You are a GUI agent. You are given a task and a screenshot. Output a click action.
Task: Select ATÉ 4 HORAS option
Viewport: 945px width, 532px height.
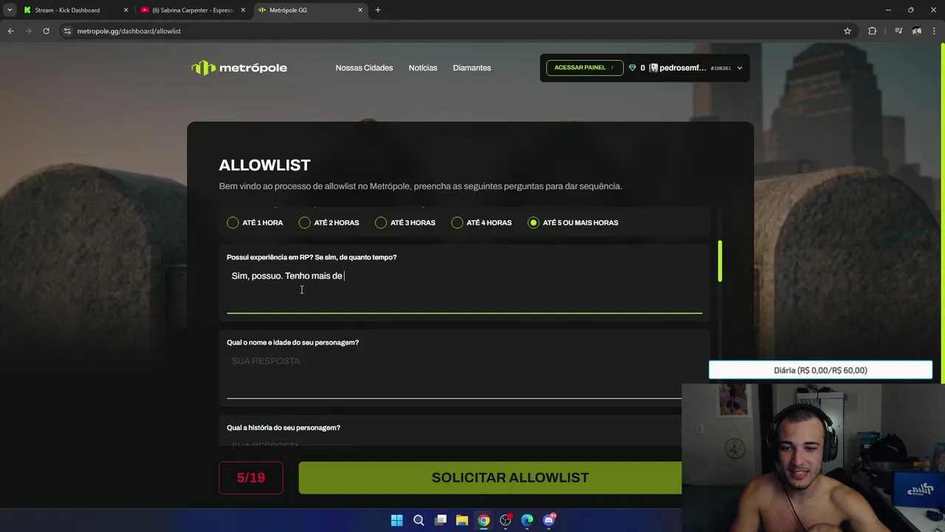pos(481,222)
